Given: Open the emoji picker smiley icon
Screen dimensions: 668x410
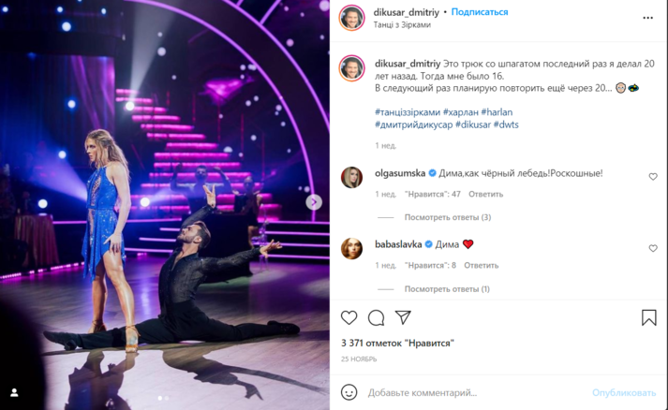Looking at the screenshot, I should [349, 392].
